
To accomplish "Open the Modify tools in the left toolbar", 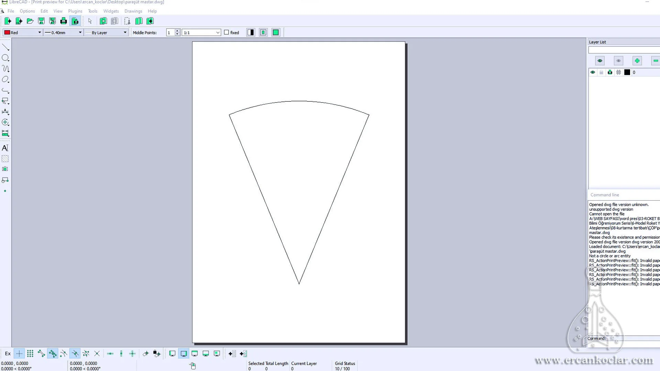I will pyautogui.click(x=5, y=122).
